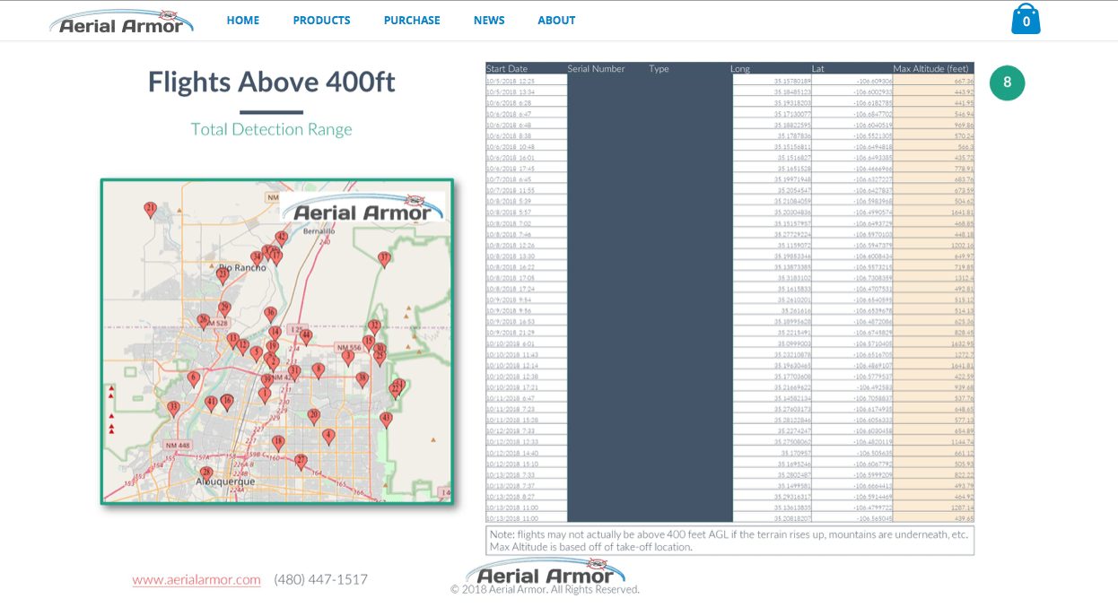Screen dimensions: 1118x616
Task: Click the Albuquerque label on map
Action: [225, 482]
